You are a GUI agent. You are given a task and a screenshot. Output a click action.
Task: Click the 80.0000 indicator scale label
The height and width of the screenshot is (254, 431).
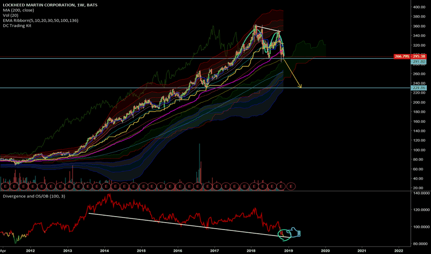pyautogui.click(x=420, y=244)
